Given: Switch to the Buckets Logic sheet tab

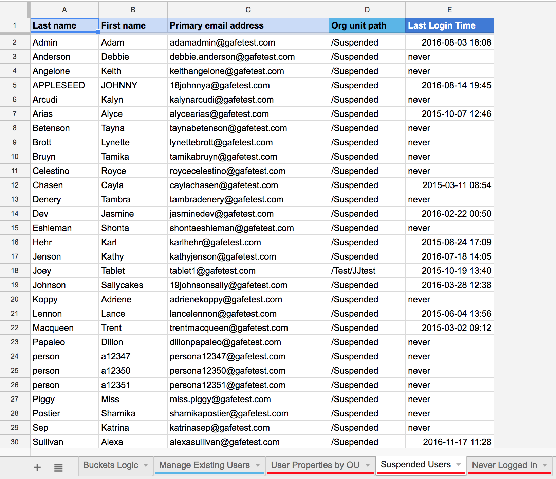Looking at the screenshot, I should (x=111, y=465).
